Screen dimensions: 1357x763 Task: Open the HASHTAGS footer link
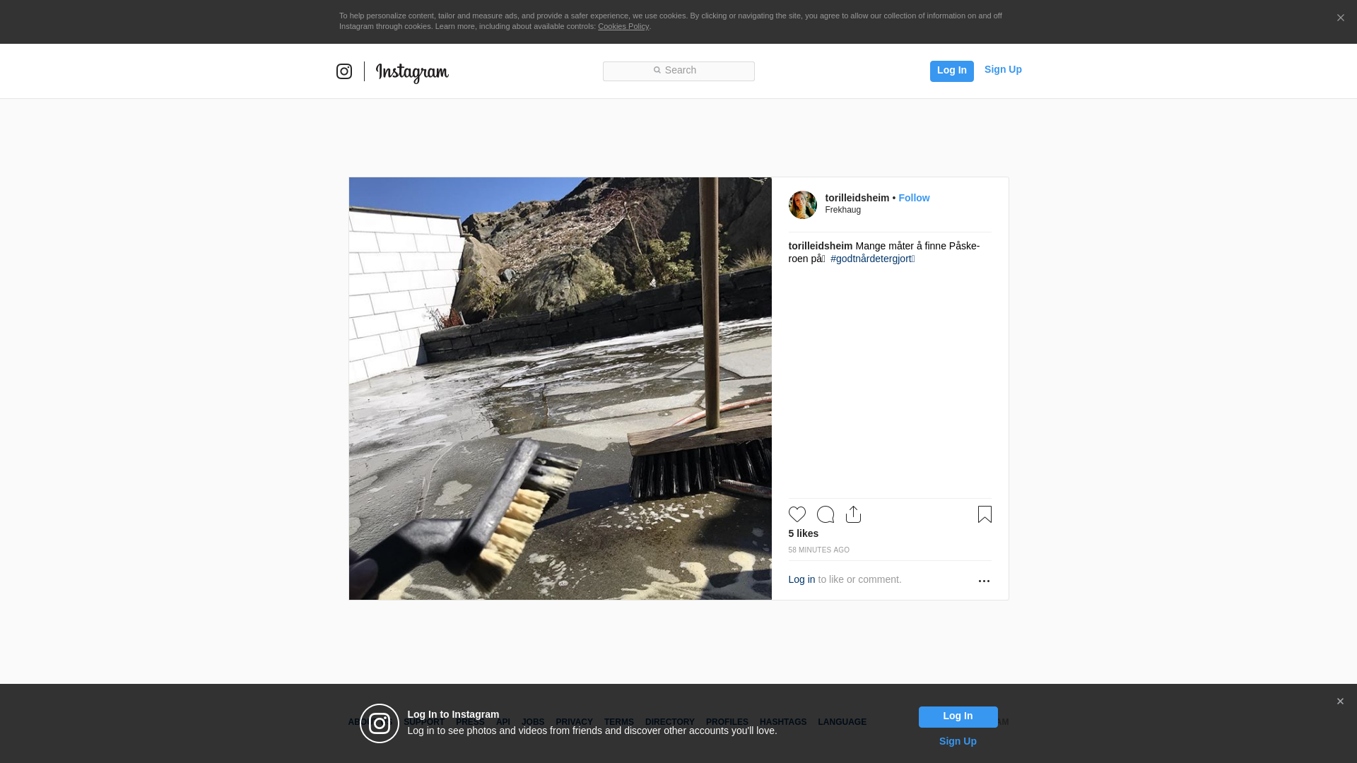(x=782, y=722)
